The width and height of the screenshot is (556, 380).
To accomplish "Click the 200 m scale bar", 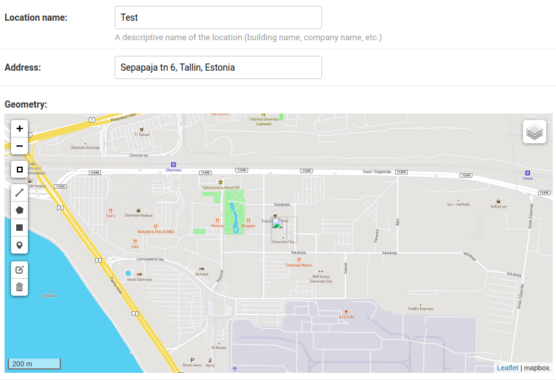I will pos(34,364).
